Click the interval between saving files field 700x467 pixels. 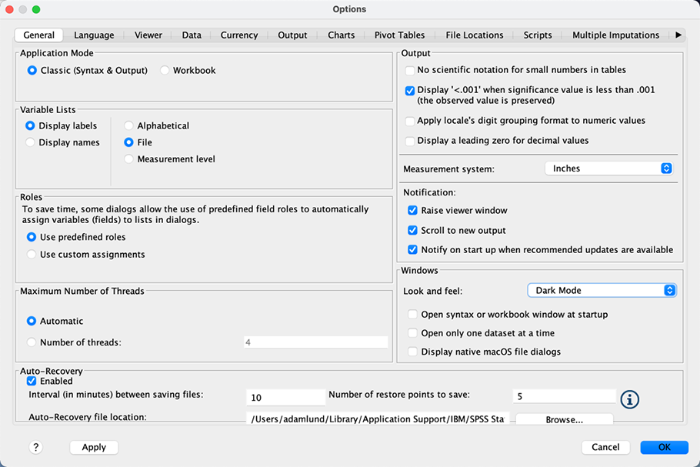(285, 395)
